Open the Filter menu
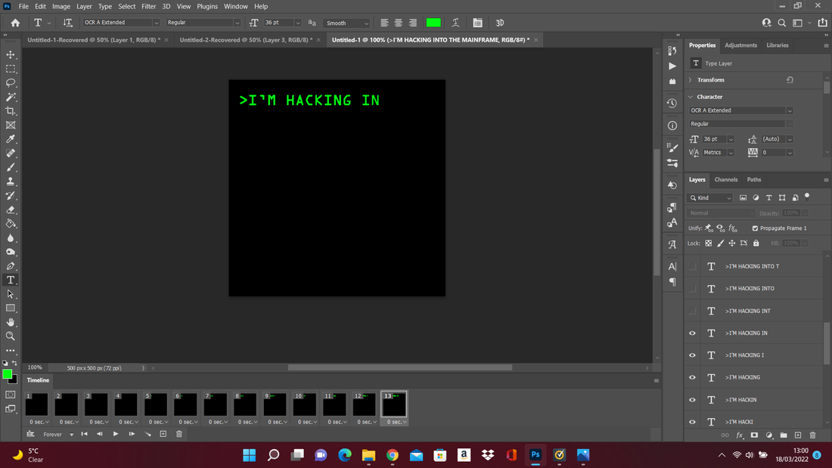 coord(148,6)
